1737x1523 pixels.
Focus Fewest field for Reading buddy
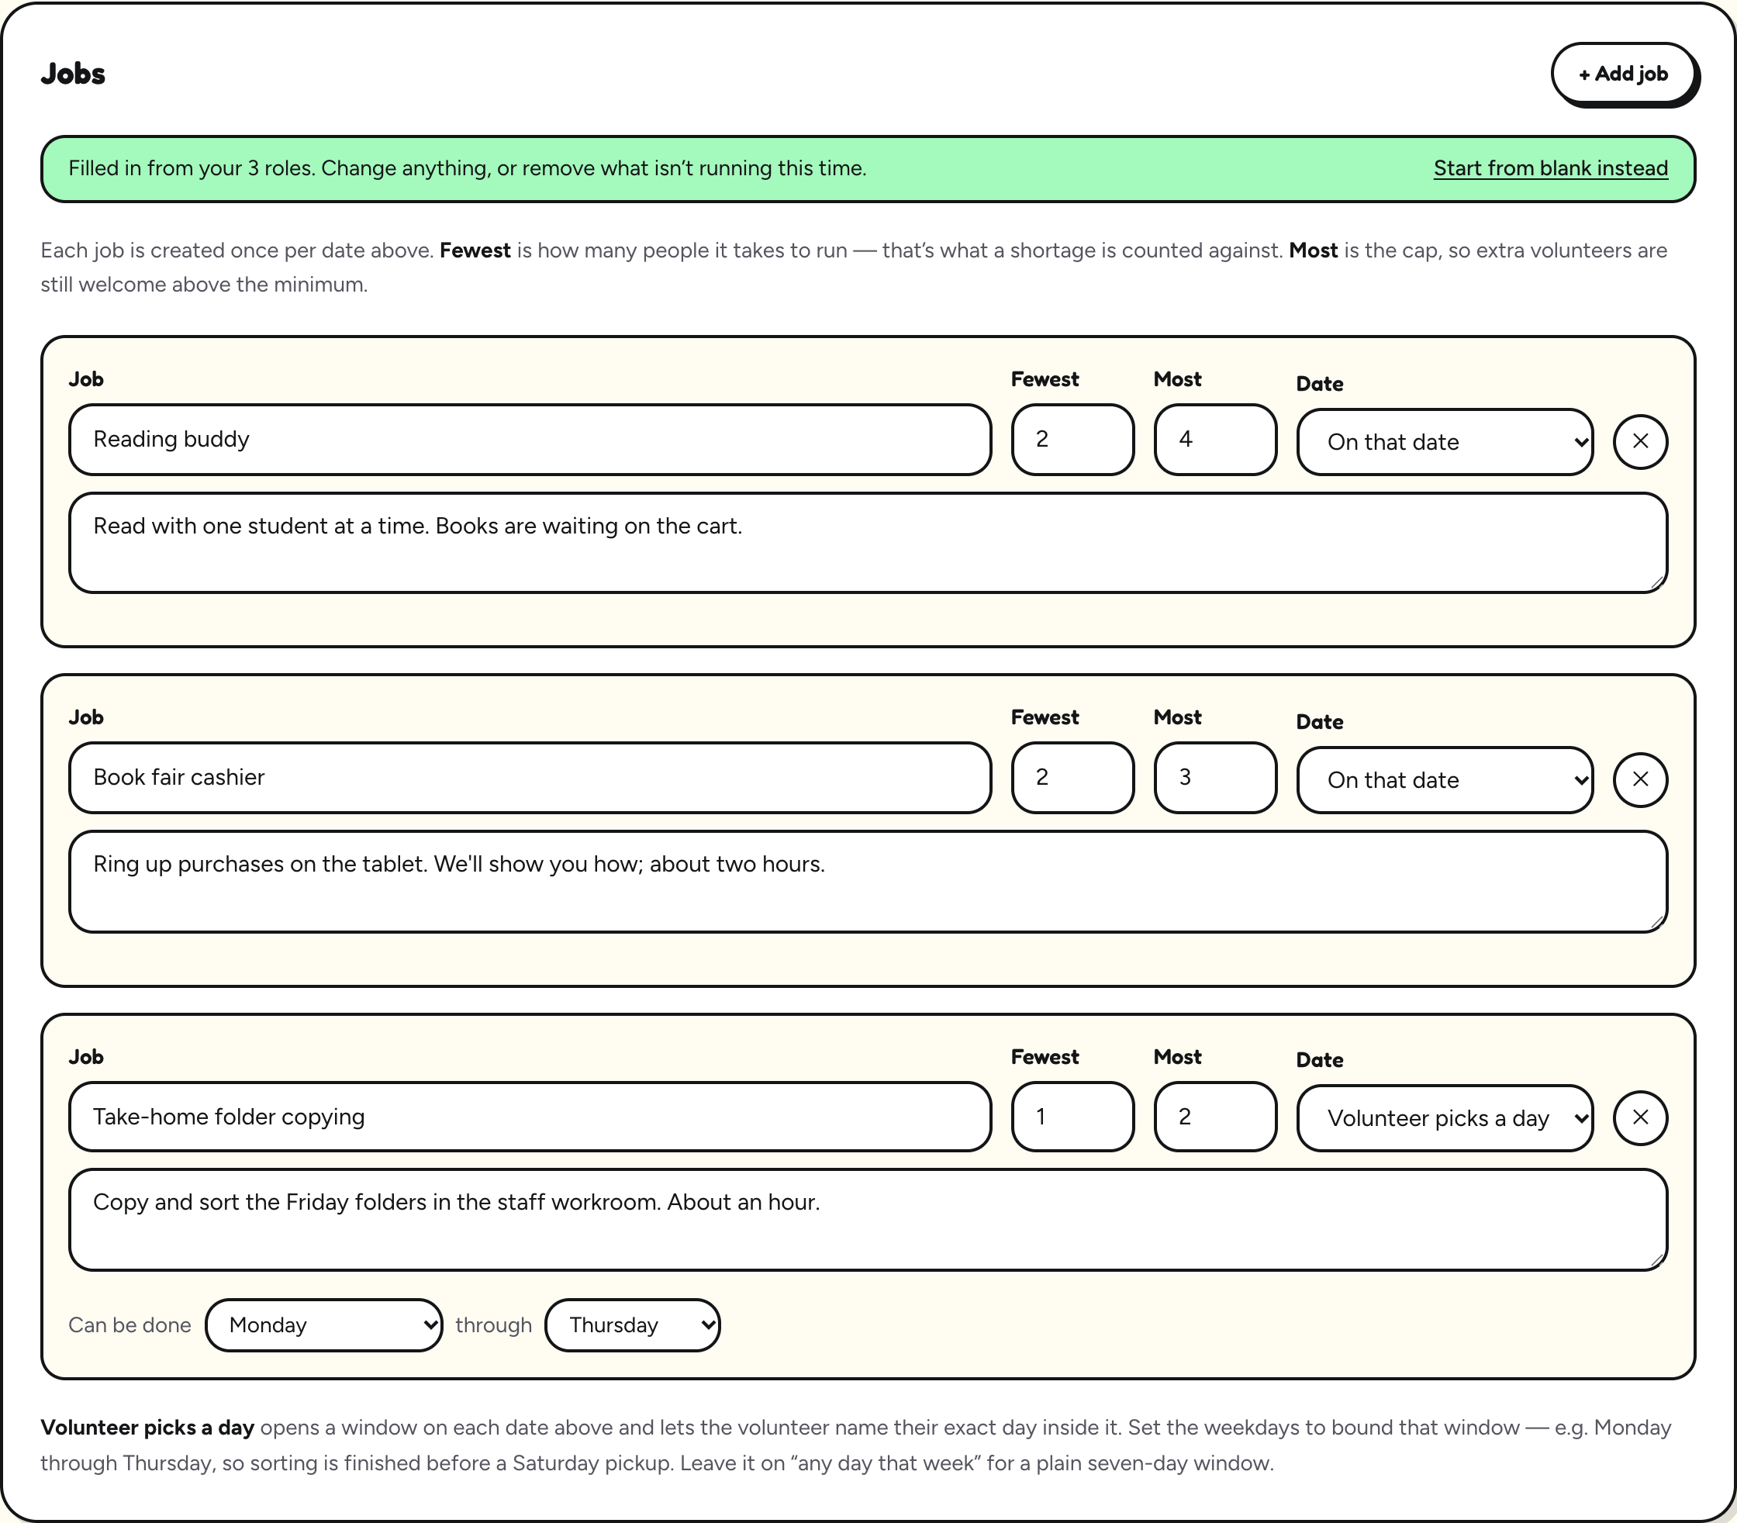click(x=1072, y=440)
